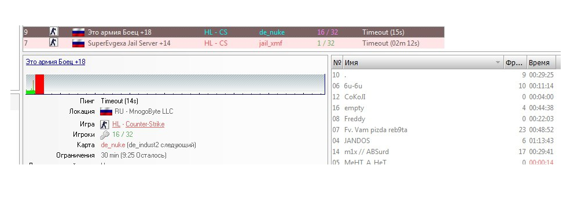Click Russian flag of Это армия Боец row
The width and height of the screenshot is (570, 217).
[x=78, y=32]
